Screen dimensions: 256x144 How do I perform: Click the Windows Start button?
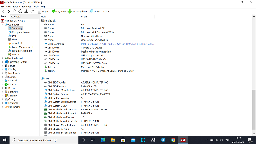(5, 140)
